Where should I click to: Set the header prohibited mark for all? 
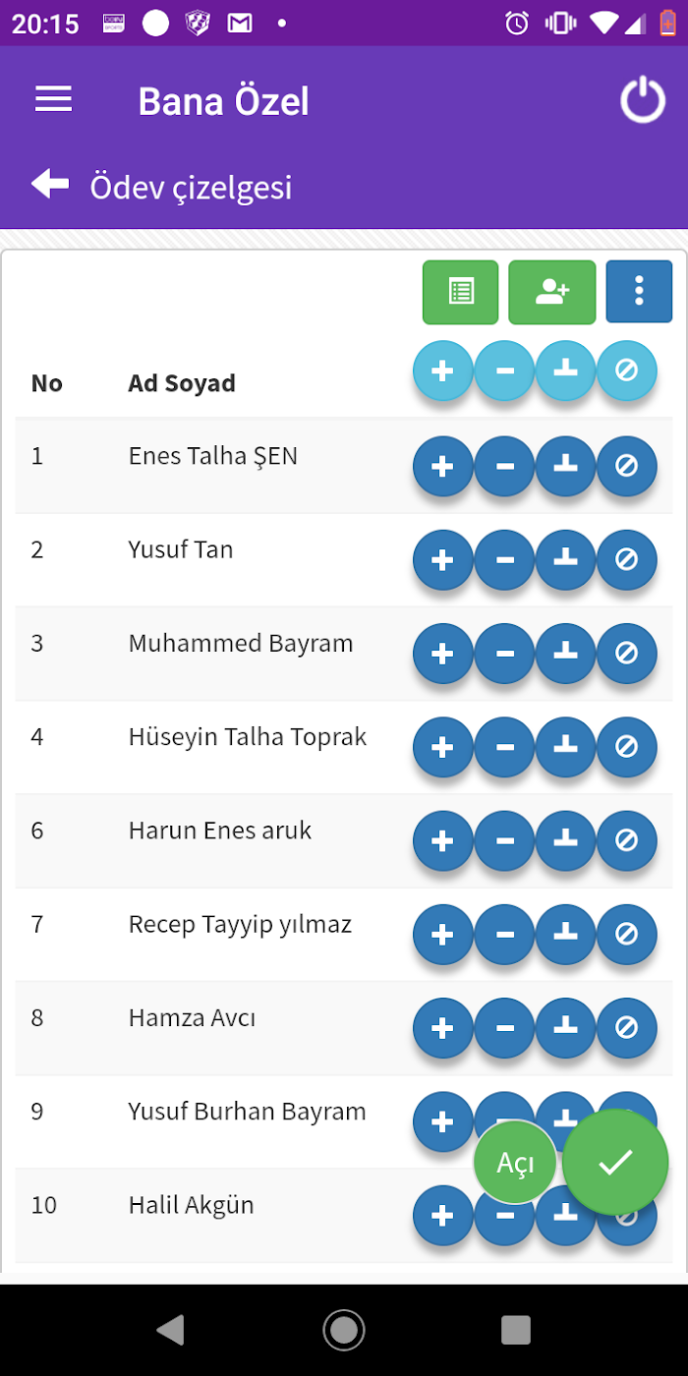click(626, 371)
